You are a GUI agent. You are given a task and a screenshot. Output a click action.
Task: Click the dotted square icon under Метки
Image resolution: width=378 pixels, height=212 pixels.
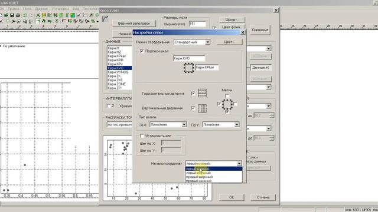227,104
